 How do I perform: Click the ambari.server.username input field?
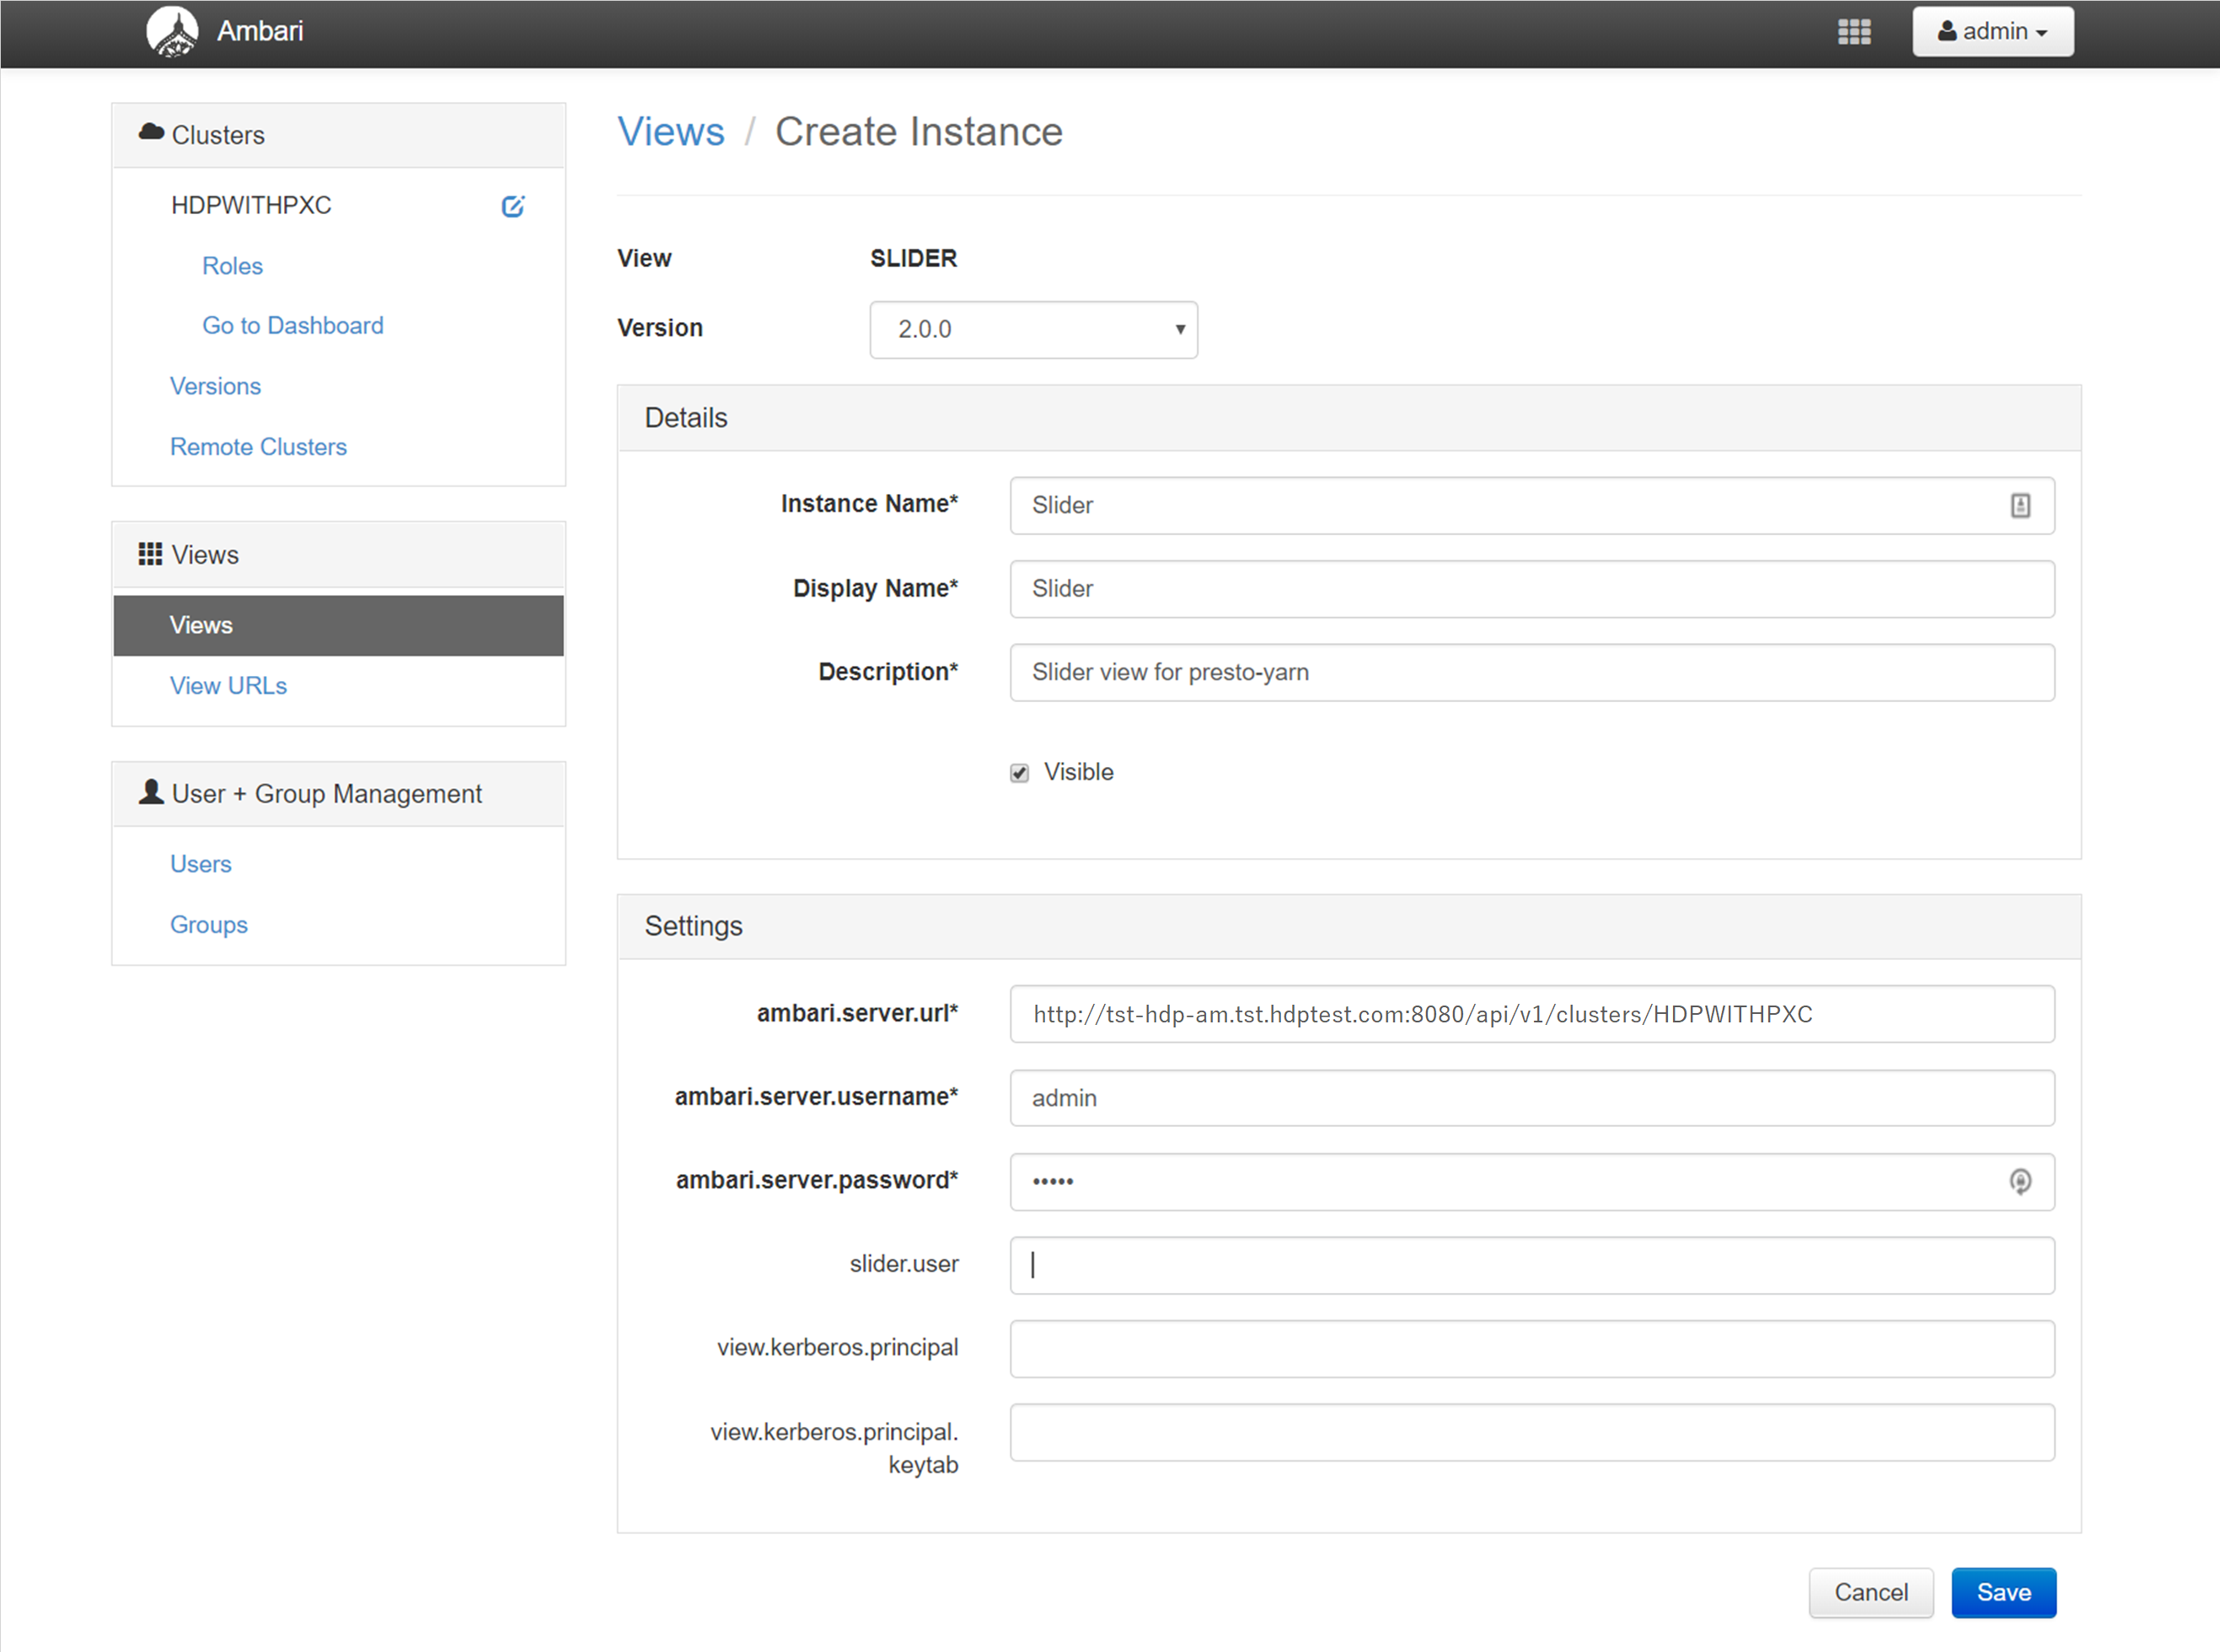click(x=1532, y=1098)
